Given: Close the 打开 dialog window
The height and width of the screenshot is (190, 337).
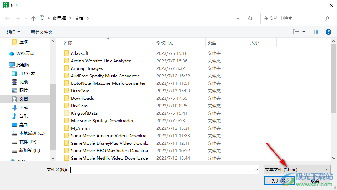Looking at the screenshot, I should pyautogui.click(x=331, y=5).
